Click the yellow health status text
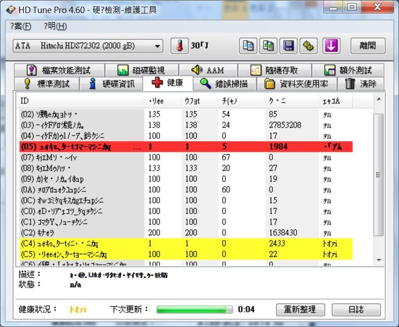 point(78,310)
